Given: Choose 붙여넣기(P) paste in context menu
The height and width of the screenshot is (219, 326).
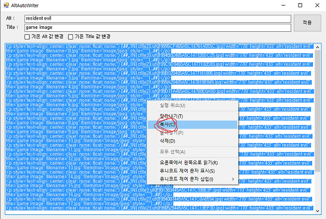Looking at the screenshot, I should pos(192,133).
